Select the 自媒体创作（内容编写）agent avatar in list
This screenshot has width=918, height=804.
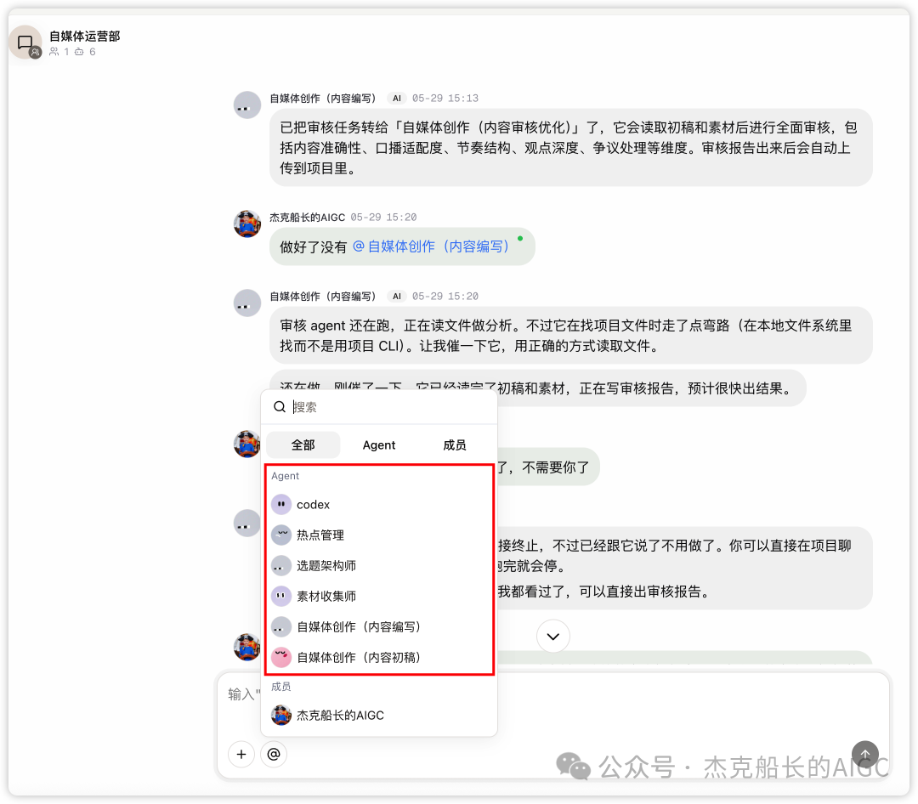(x=281, y=626)
